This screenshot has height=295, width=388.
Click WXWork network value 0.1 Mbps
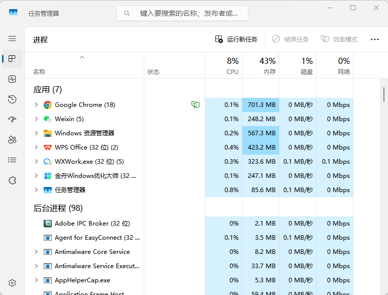tap(336, 162)
